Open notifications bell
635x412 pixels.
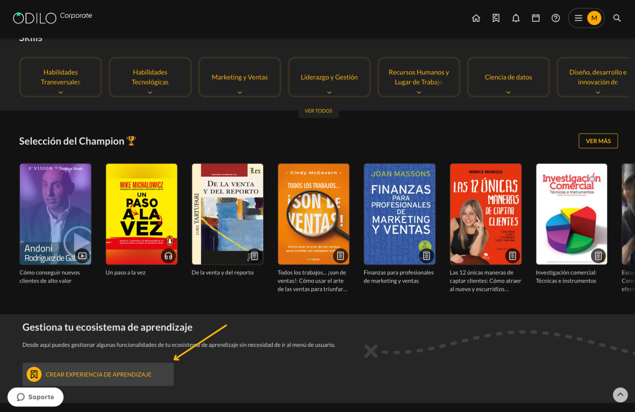516,18
